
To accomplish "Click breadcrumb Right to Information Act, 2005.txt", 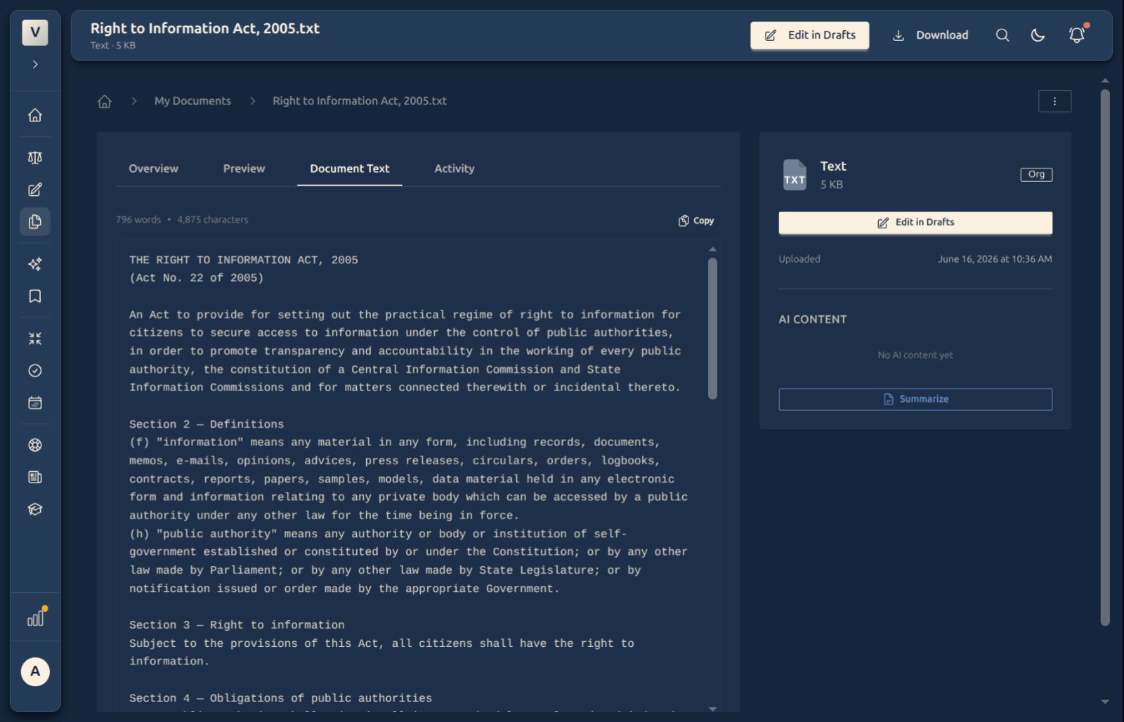I will coord(360,101).
